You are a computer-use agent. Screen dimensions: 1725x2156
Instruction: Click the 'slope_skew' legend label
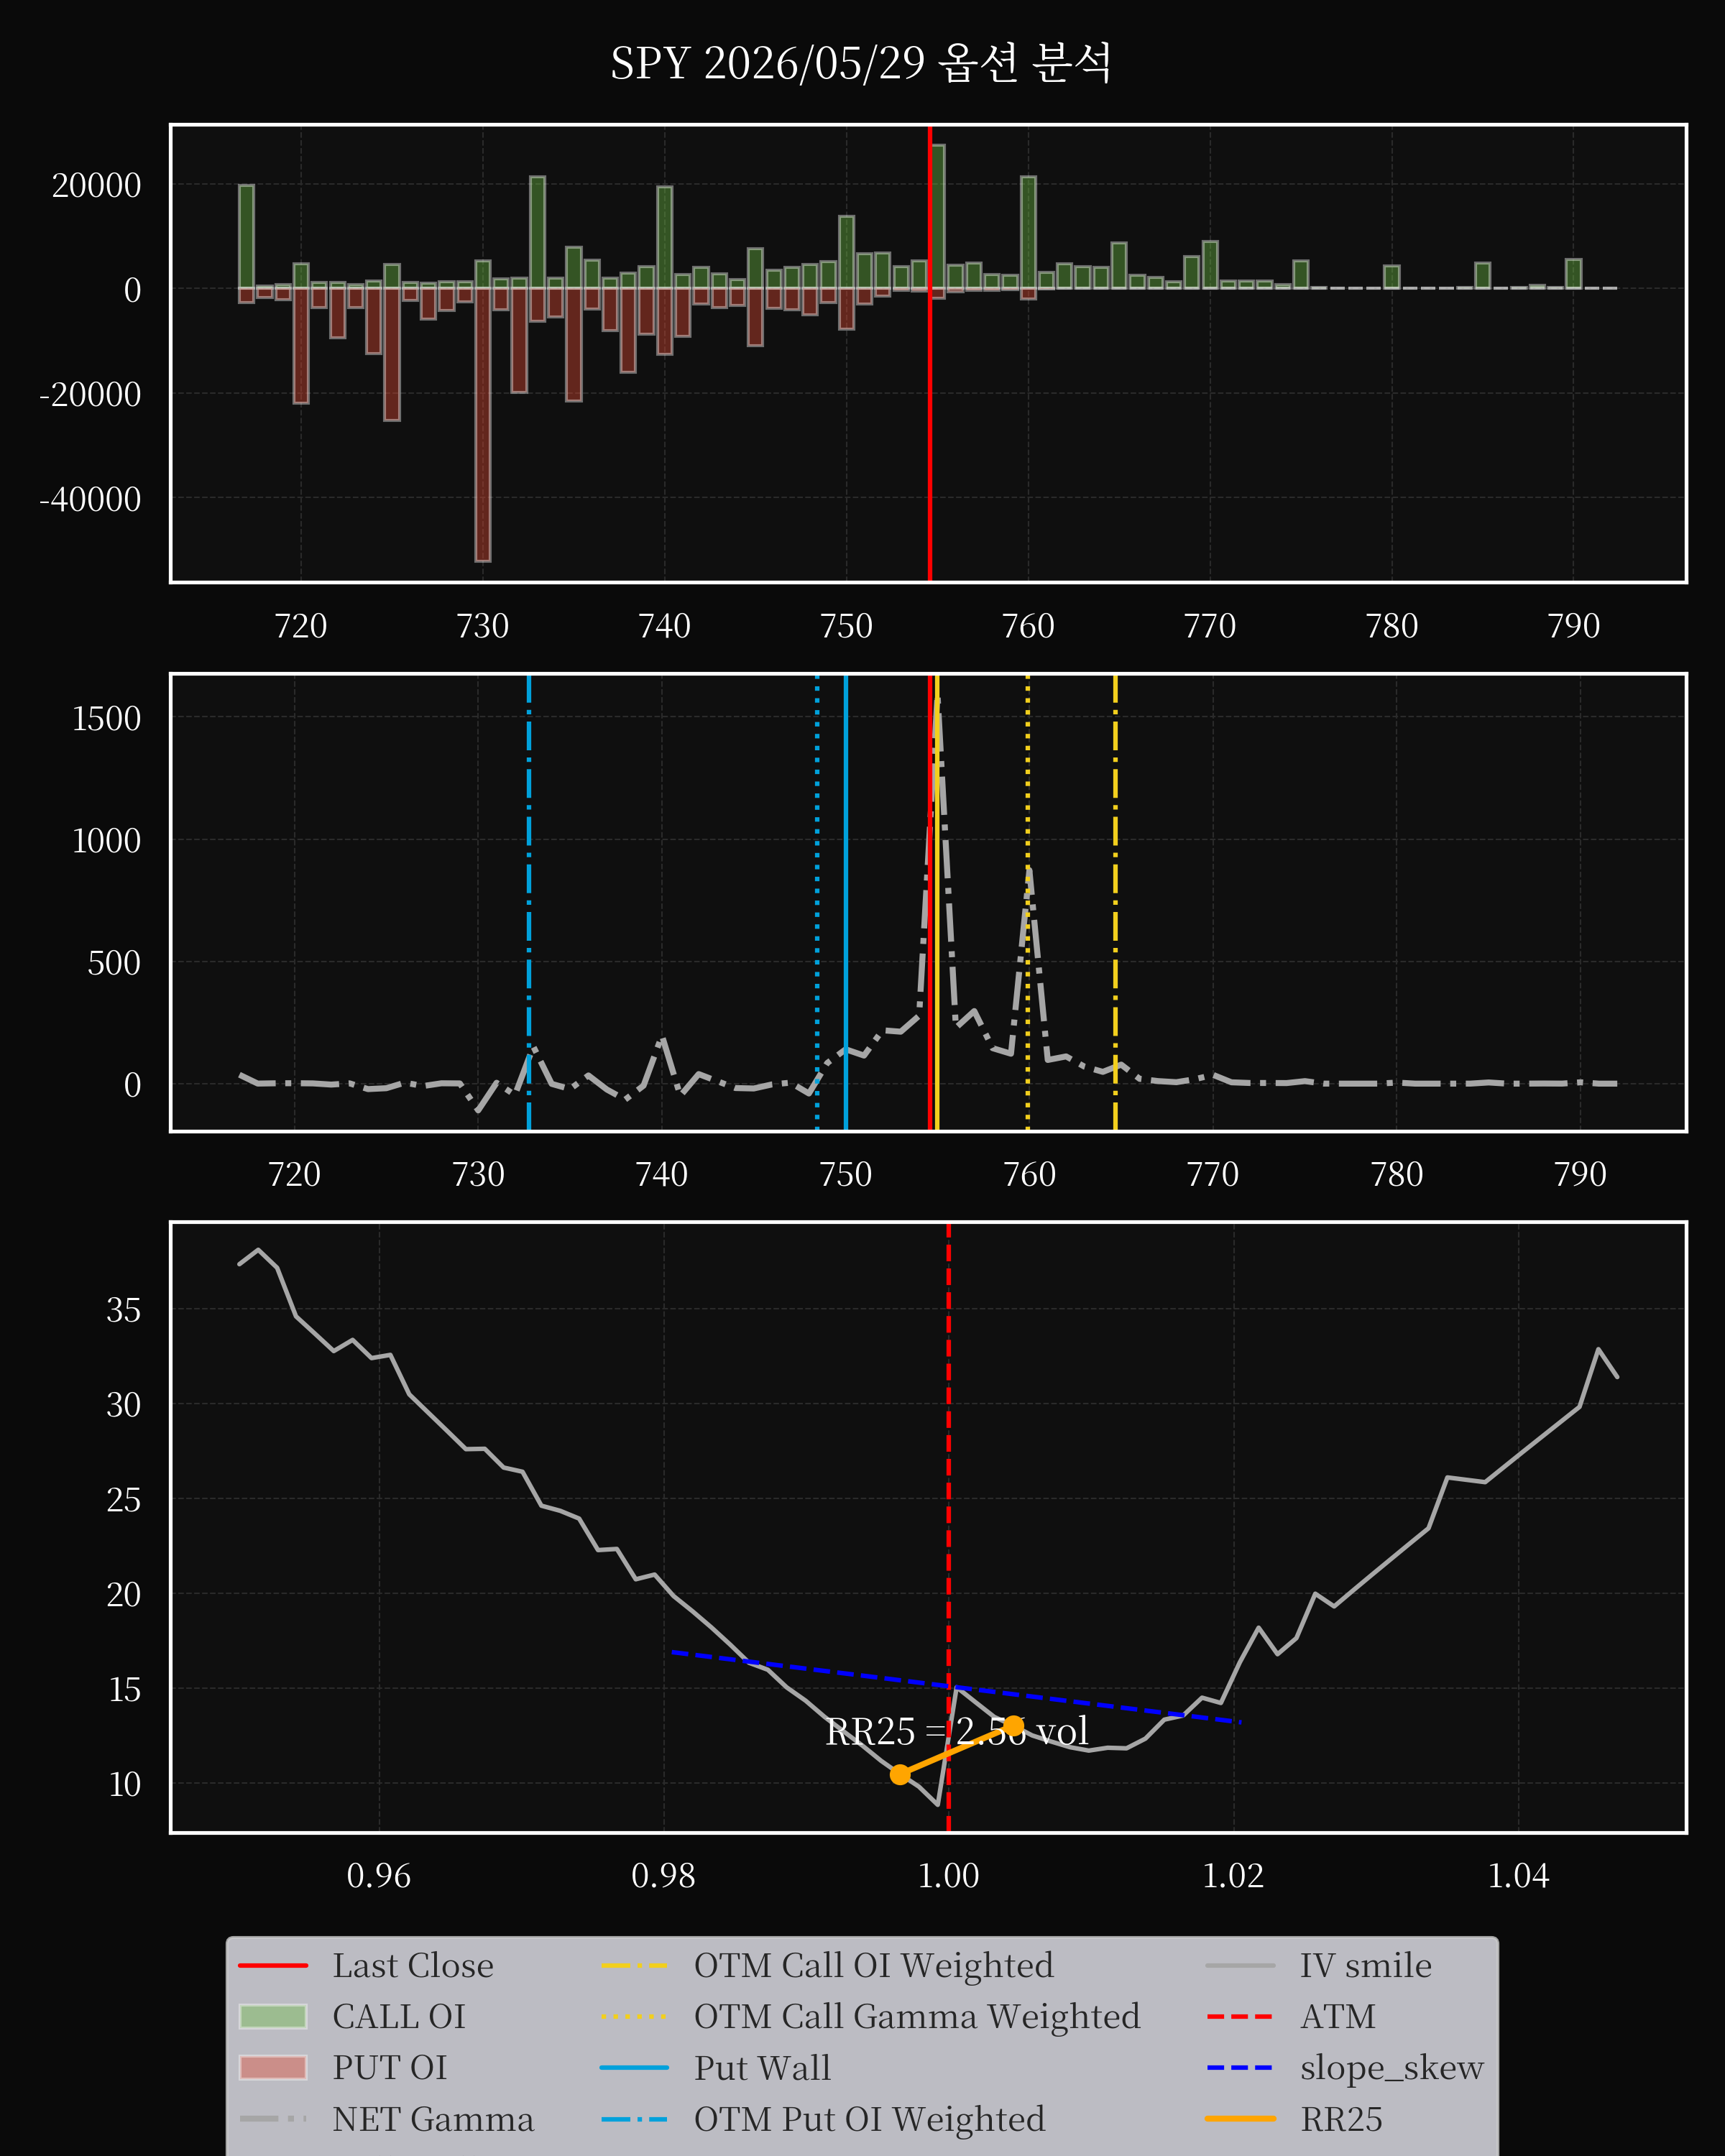[1392, 2067]
